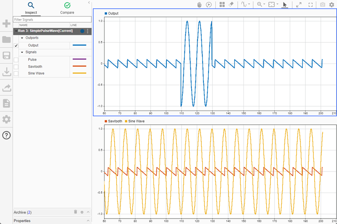Uncheck the Output signal checkbox

16,45
